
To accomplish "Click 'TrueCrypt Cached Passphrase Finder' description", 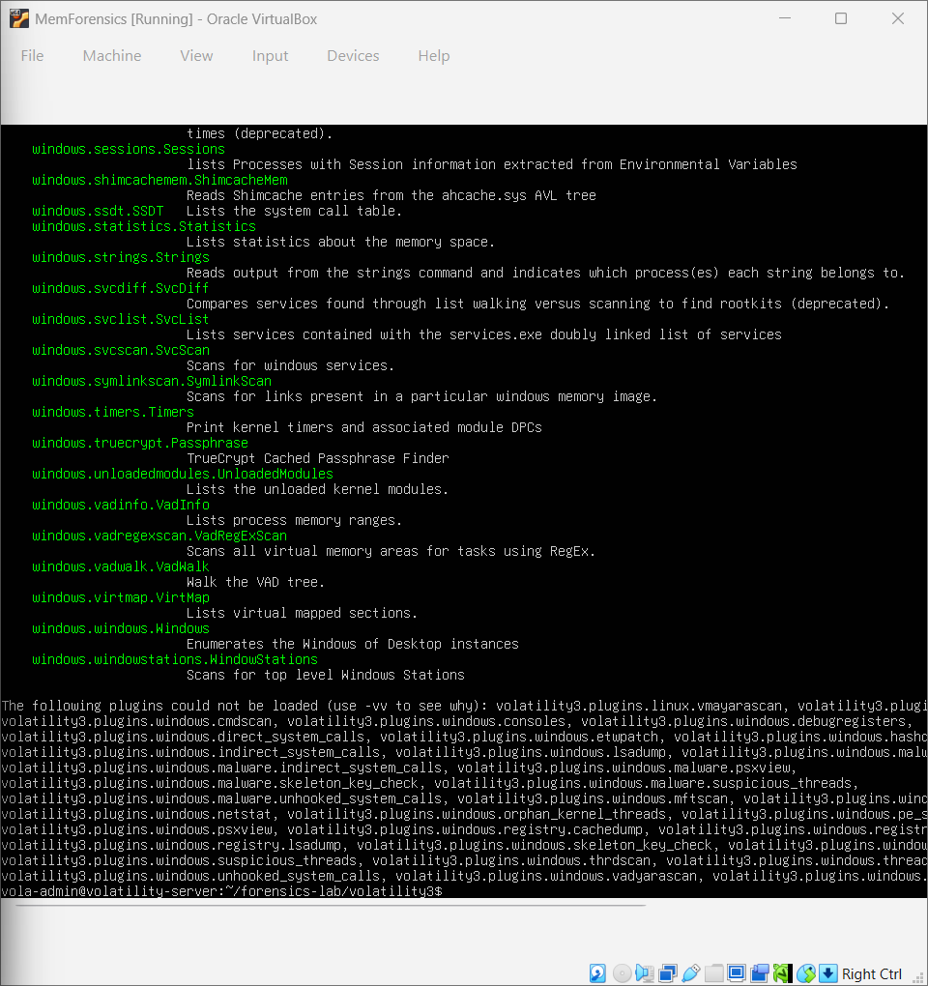I will coord(317,458).
